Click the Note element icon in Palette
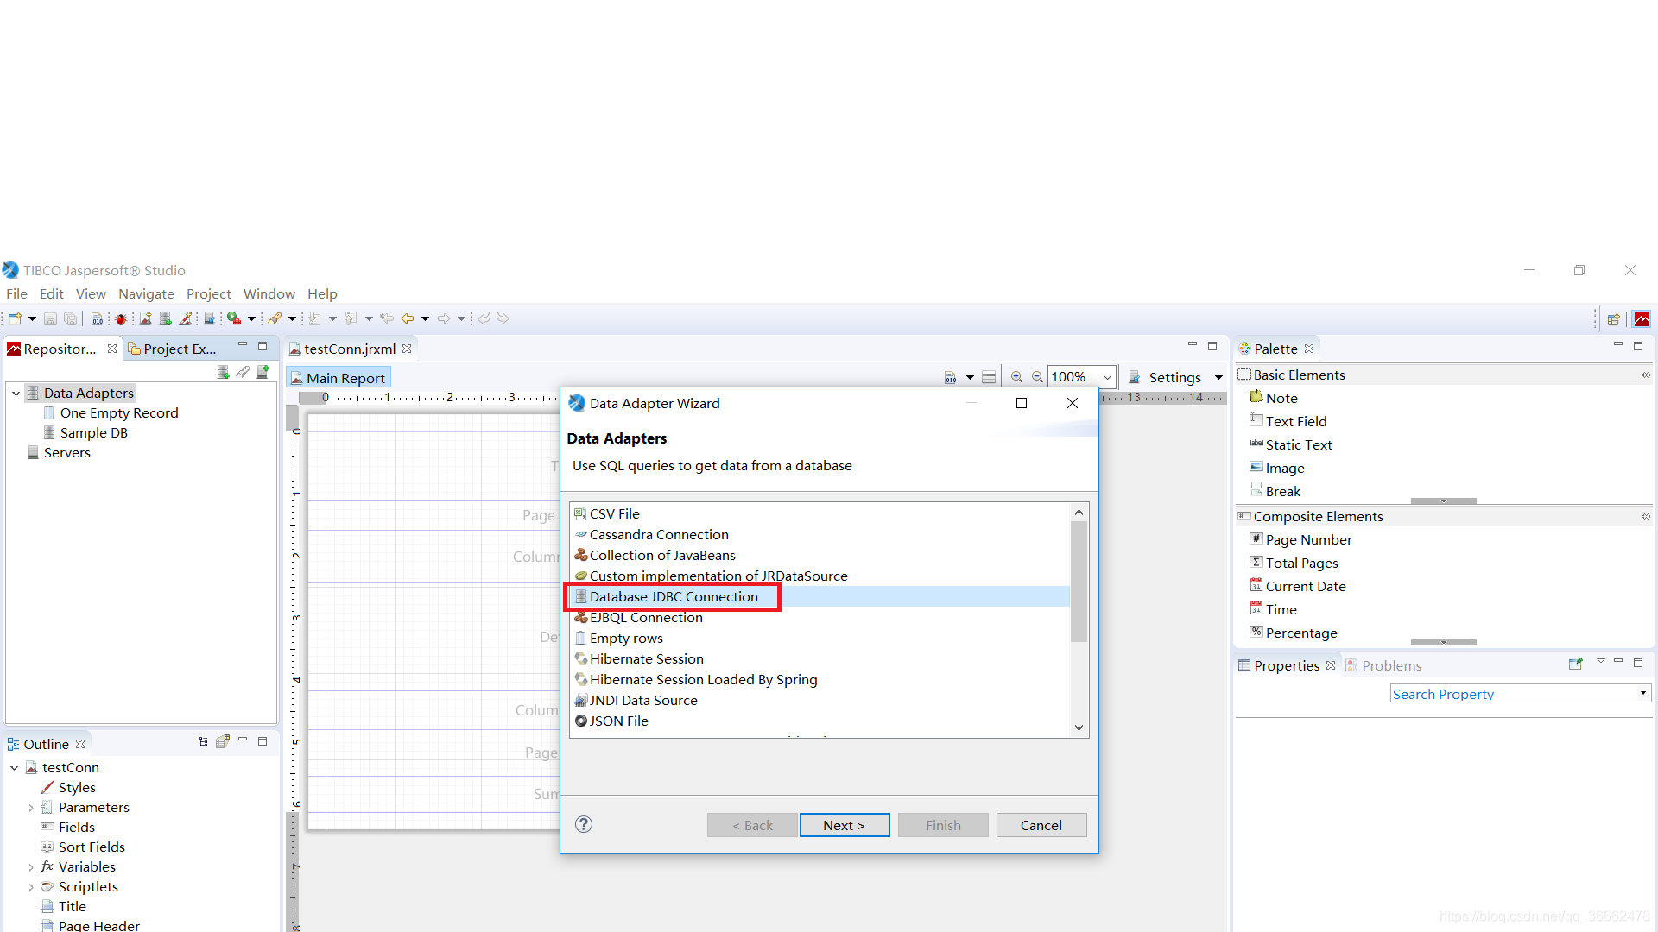This screenshot has height=932, width=1658. pyautogui.click(x=1256, y=397)
